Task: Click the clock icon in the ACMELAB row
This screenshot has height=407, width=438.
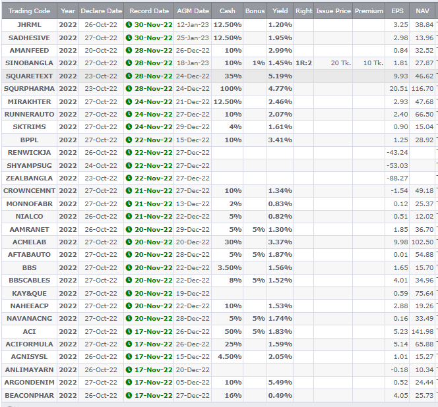Action: click(129, 242)
